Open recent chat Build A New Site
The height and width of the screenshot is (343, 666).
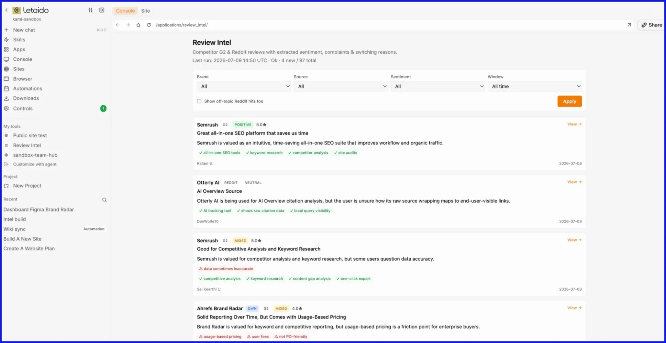(x=22, y=239)
